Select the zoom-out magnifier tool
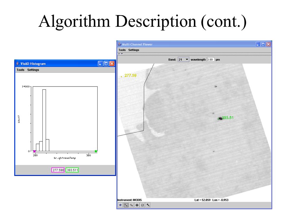 click(132, 205)
